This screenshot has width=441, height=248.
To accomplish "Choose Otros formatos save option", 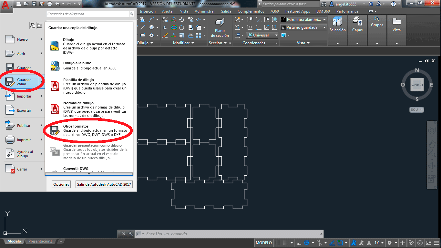I will click(x=89, y=130).
